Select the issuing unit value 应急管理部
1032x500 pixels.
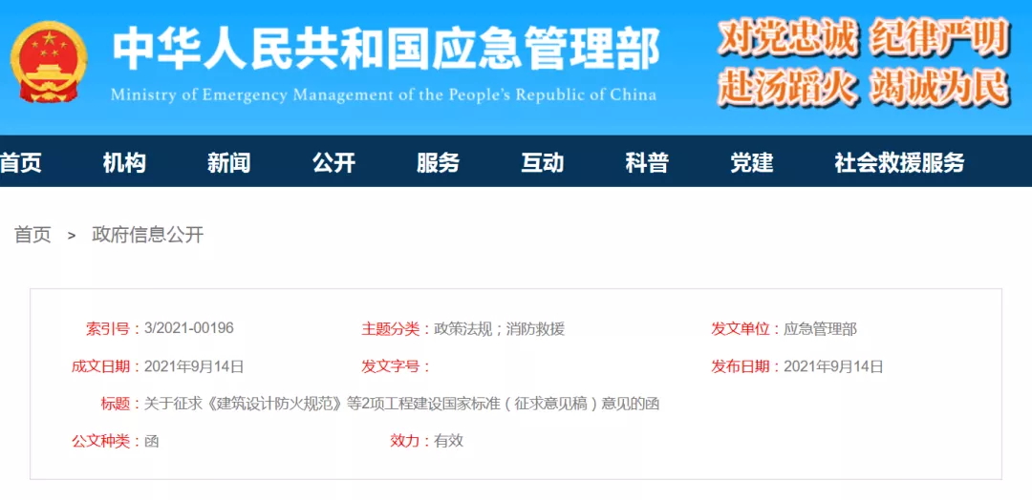[x=820, y=329]
